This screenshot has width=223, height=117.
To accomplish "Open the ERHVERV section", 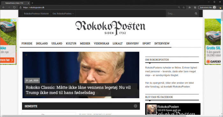I will [133, 43].
